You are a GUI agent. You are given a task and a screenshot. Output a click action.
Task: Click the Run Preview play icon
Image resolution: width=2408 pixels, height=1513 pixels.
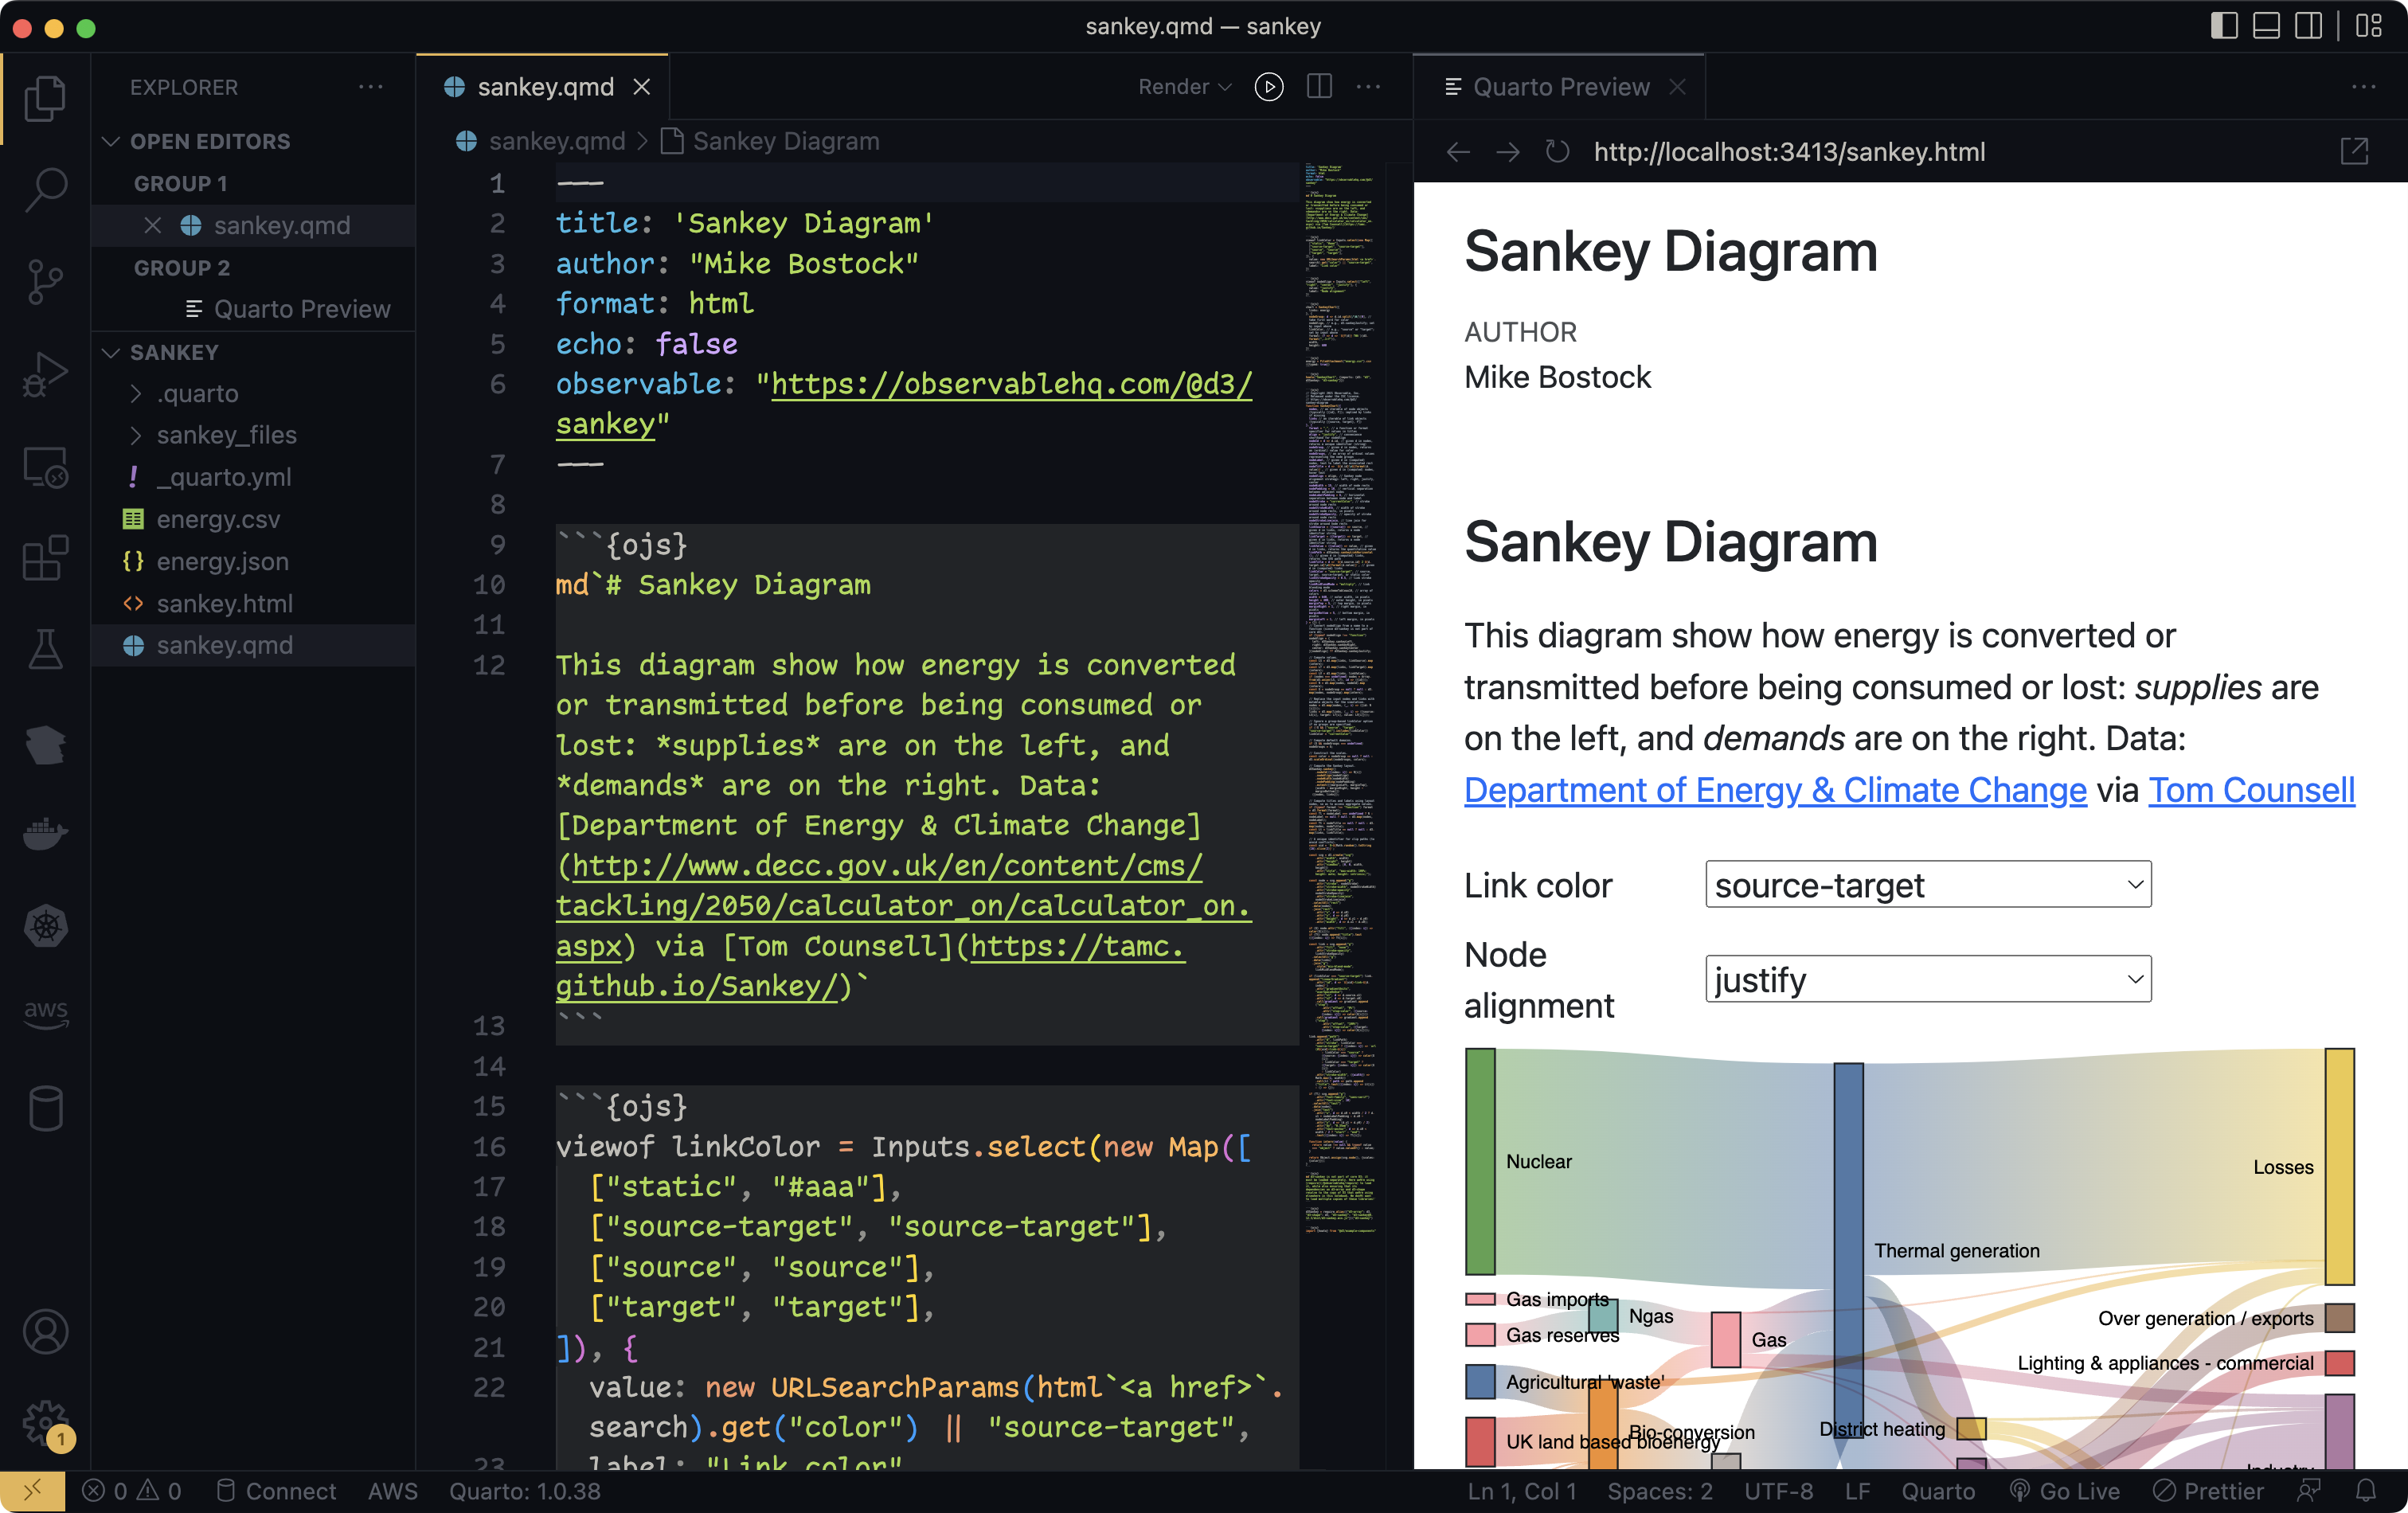point(1269,87)
